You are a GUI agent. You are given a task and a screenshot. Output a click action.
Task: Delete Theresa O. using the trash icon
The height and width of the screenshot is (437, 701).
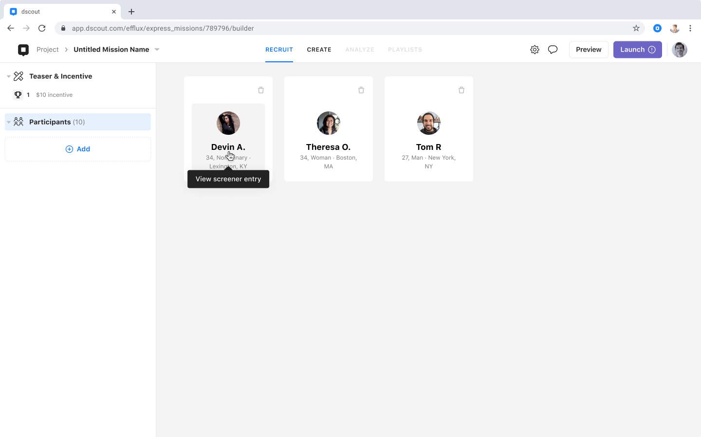click(x=361, y=90)
